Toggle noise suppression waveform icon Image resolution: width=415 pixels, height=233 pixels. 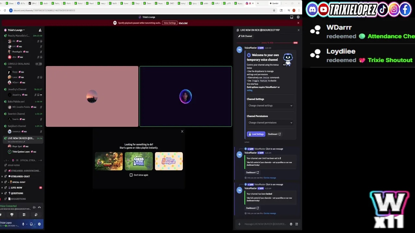point(34,207)
